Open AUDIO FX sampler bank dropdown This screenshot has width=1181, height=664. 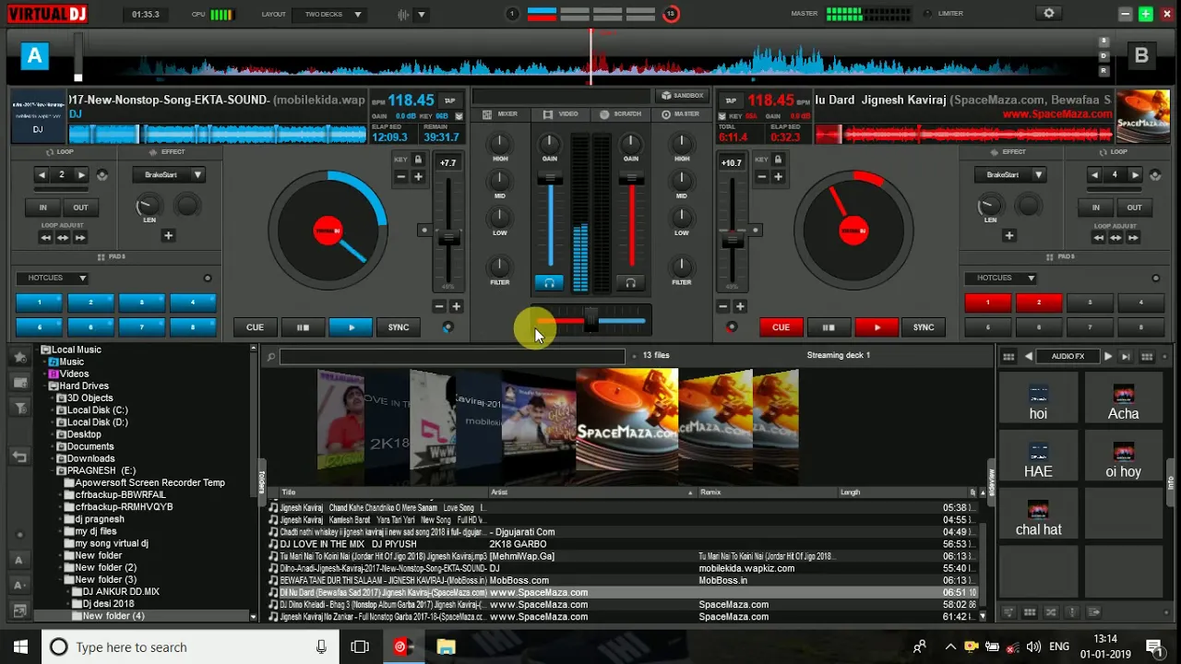[x=1068, y=356]
